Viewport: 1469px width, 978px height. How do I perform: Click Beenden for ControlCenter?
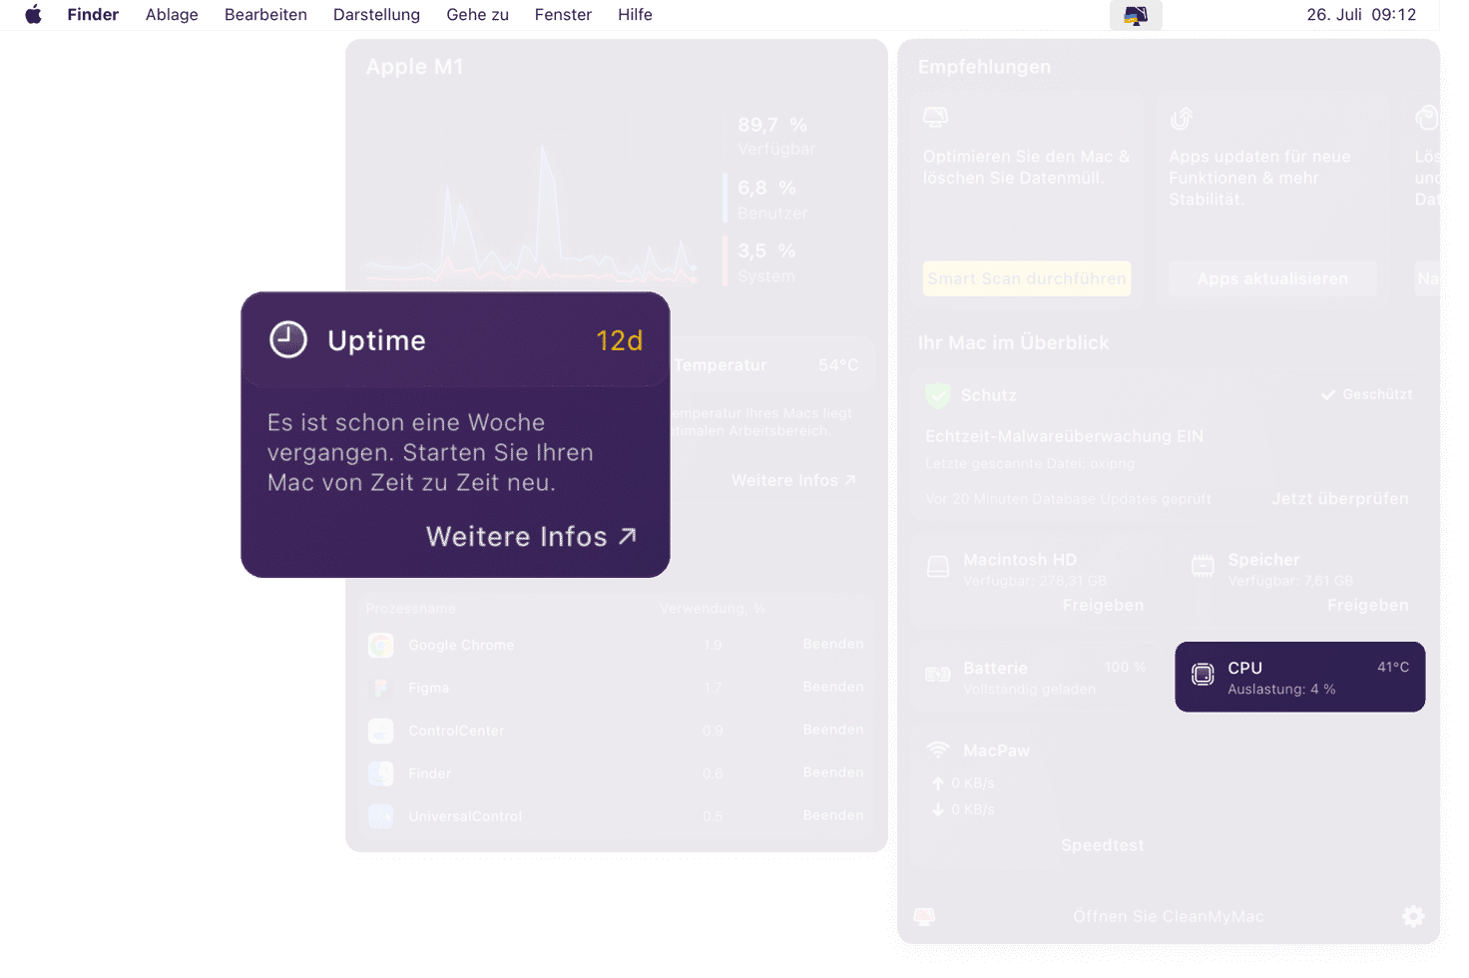click(x=833, y=730)
